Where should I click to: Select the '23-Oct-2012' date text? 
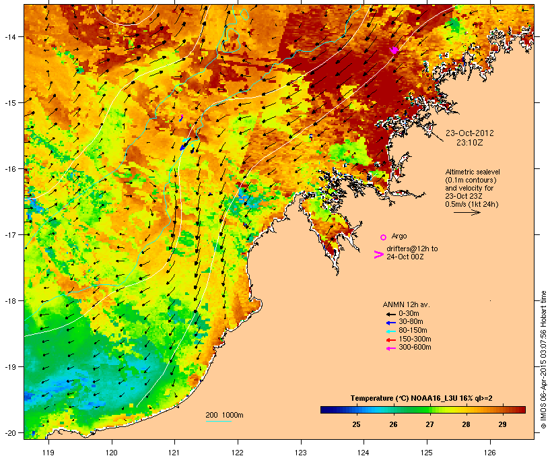click(470, 133)
